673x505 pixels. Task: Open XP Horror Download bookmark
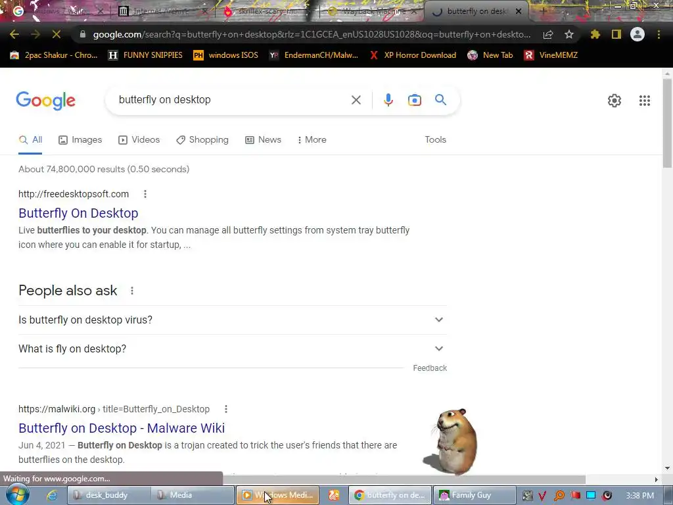[x=413, y=55]
